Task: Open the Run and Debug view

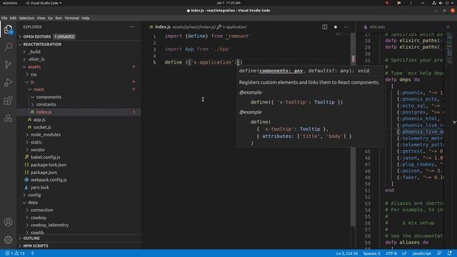Action: [x=8, y=83]
